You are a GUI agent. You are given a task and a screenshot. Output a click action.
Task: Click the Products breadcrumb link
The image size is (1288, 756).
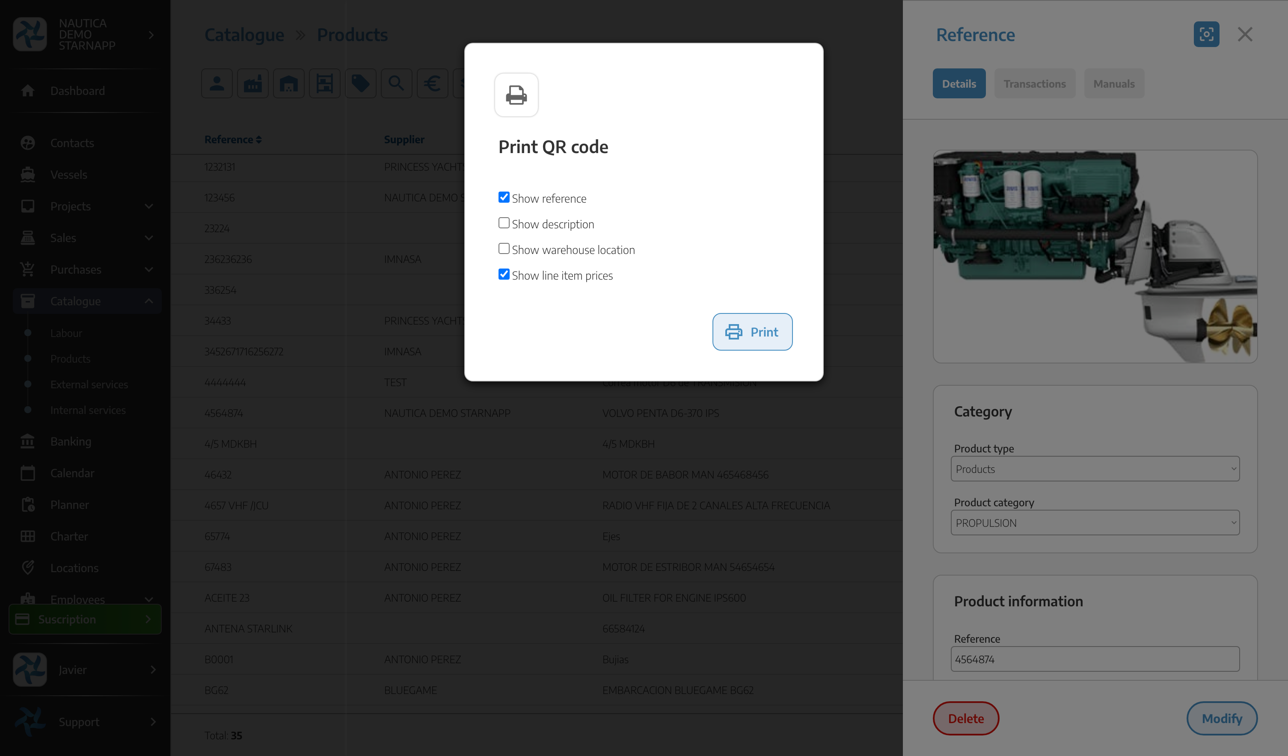click(x=352, y=34)
